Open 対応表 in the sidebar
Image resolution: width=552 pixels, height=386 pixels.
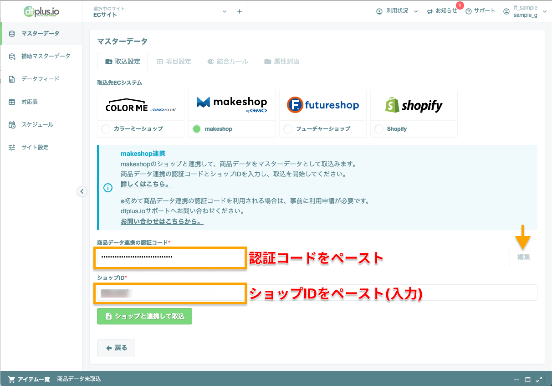click(x=41, y=102)
